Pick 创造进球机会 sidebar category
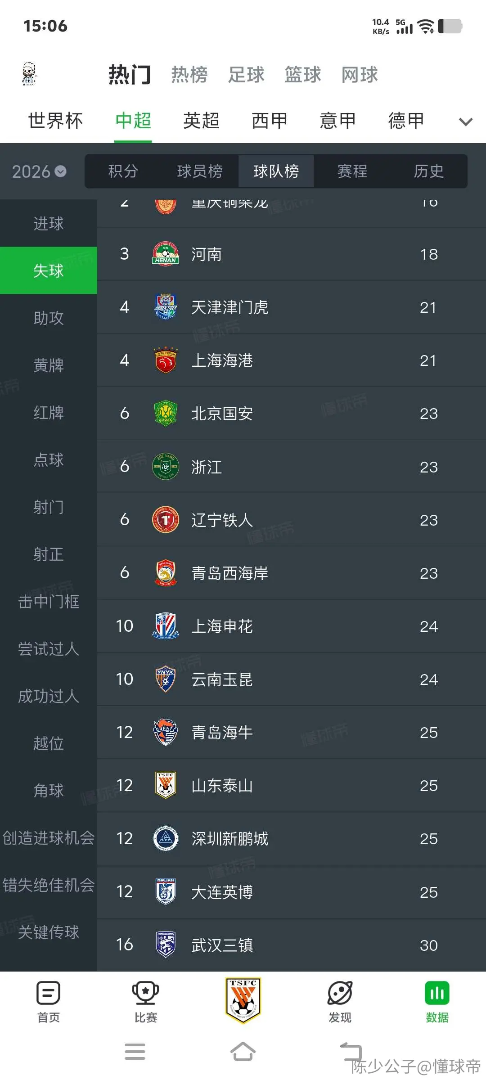The width and height of the screenshot is (486, 1080). coord(49,837)
